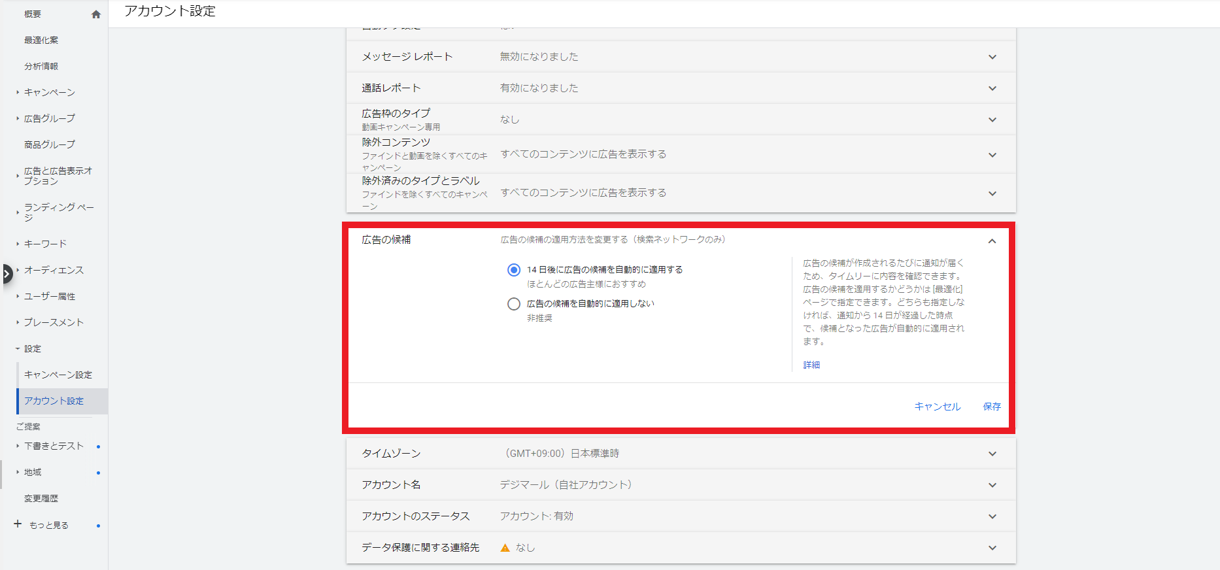Expand 広告グループ in the sidebar
1220x570 pixels.
(18, 119)
